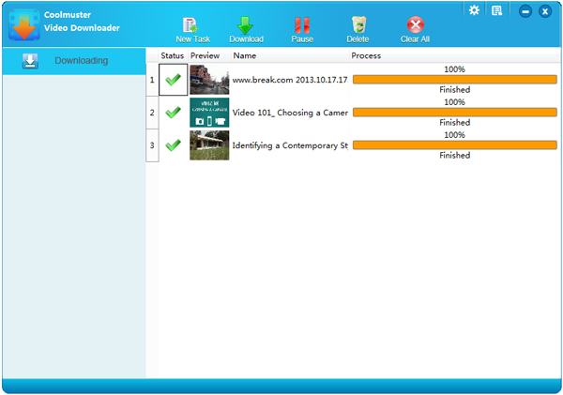Screen dimensions: 563x395
Task: Click the document icon beside the gear
Action: [x=496, y=10]
